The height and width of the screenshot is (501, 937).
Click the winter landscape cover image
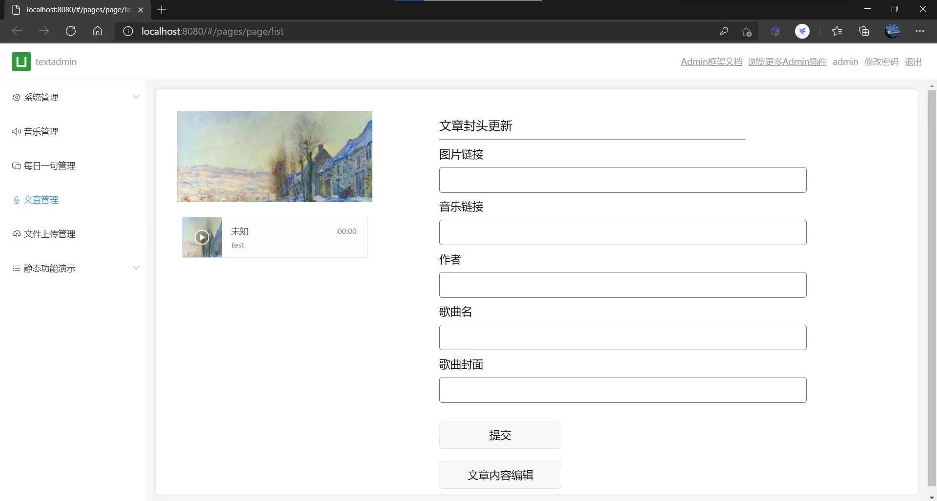pyautogui.click(x=275, y=156)
